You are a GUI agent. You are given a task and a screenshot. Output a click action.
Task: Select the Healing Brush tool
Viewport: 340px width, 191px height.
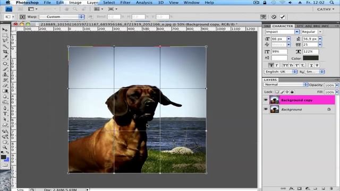[x=5, y=64]
